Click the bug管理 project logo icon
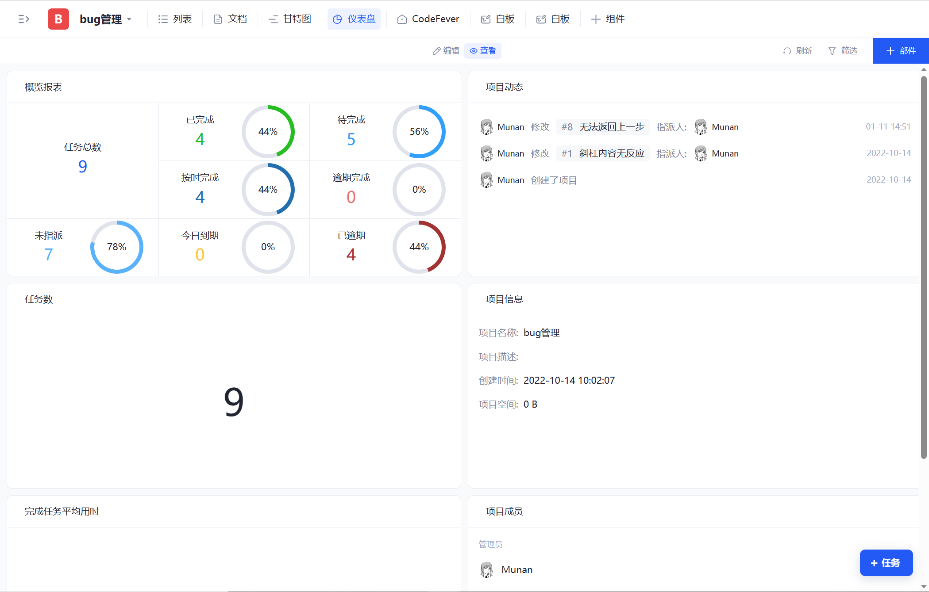Screen dimensions: 929x592 58,19
